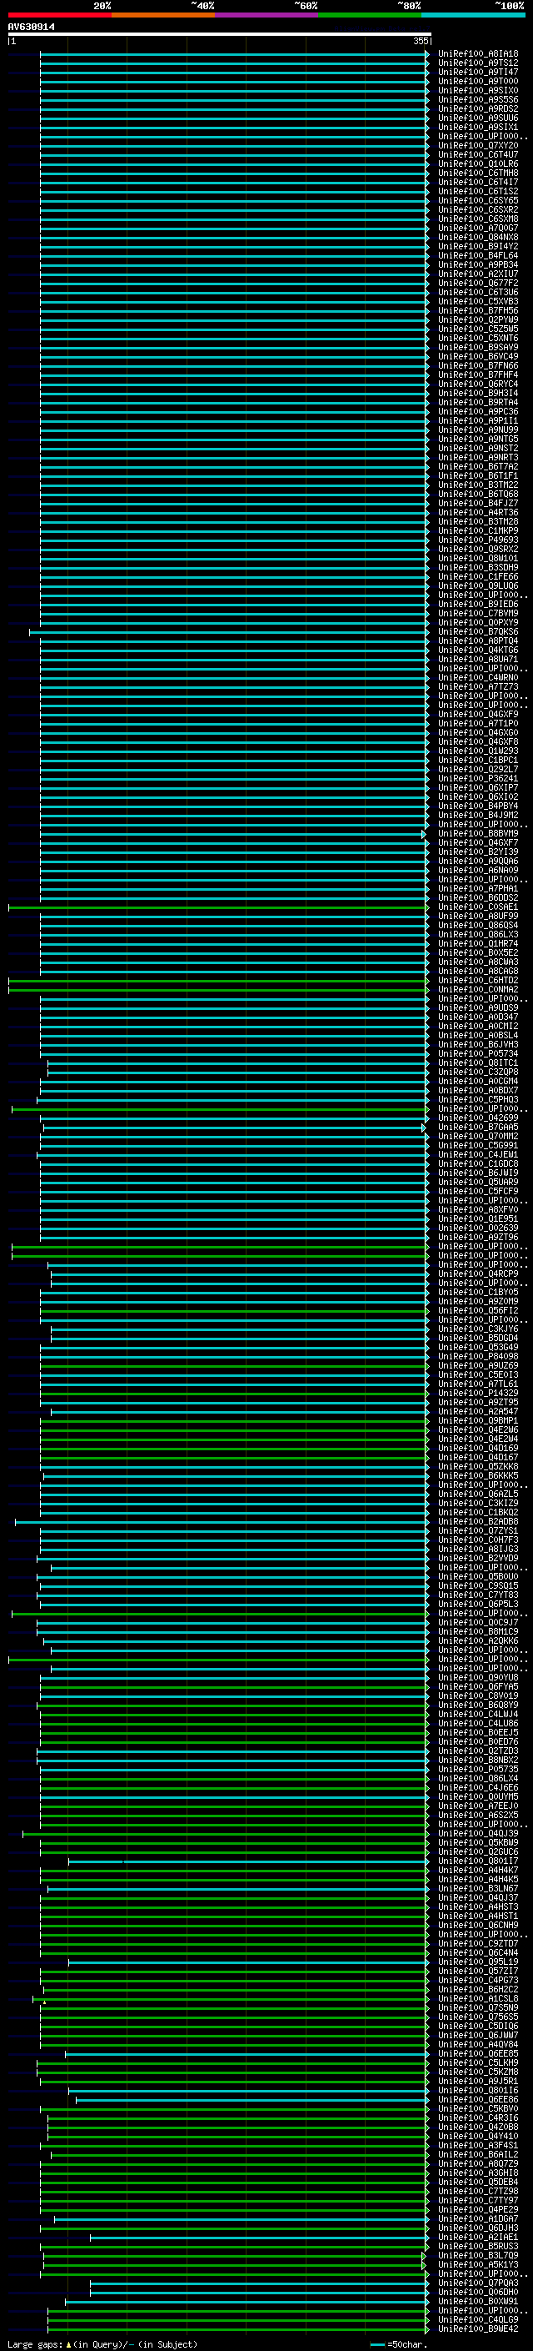Viewport: 533px width, 2351px height.
Task: Click the UniRef100_B9WE42 hit at list bottom
Action: coord(477,2329)
